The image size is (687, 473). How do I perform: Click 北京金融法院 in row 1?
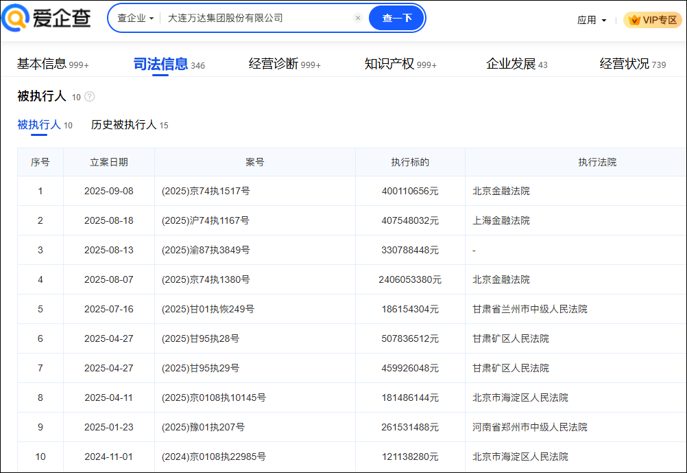pos(501,192)
